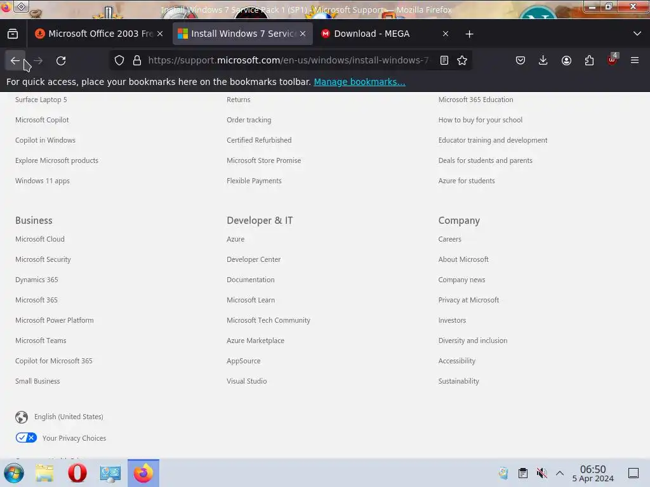Open Azure Marketplace link

[x=255, y=341]
